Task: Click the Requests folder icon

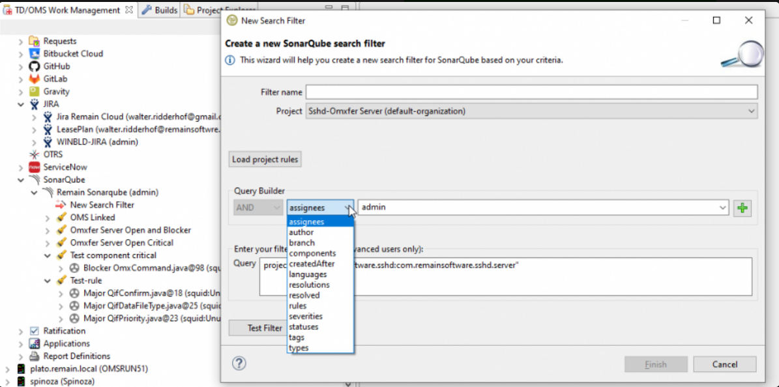Action: [x=35, y=41]
